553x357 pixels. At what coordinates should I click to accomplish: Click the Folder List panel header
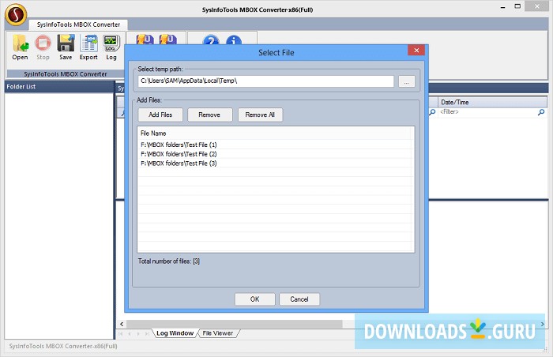click(x=59, y=87)
